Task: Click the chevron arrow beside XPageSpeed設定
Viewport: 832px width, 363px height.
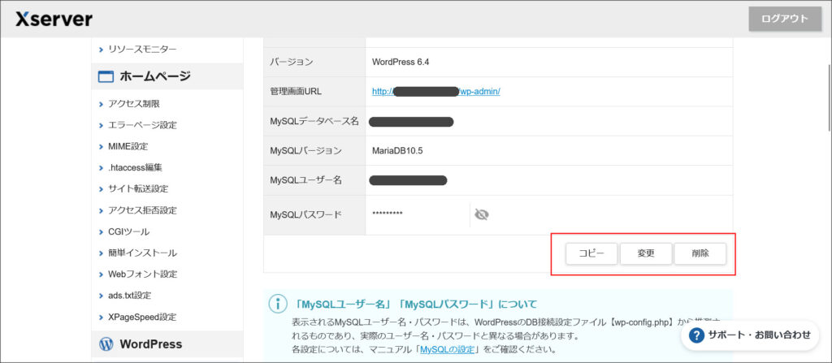Action: pyautogui.click(x=101, y=318)
